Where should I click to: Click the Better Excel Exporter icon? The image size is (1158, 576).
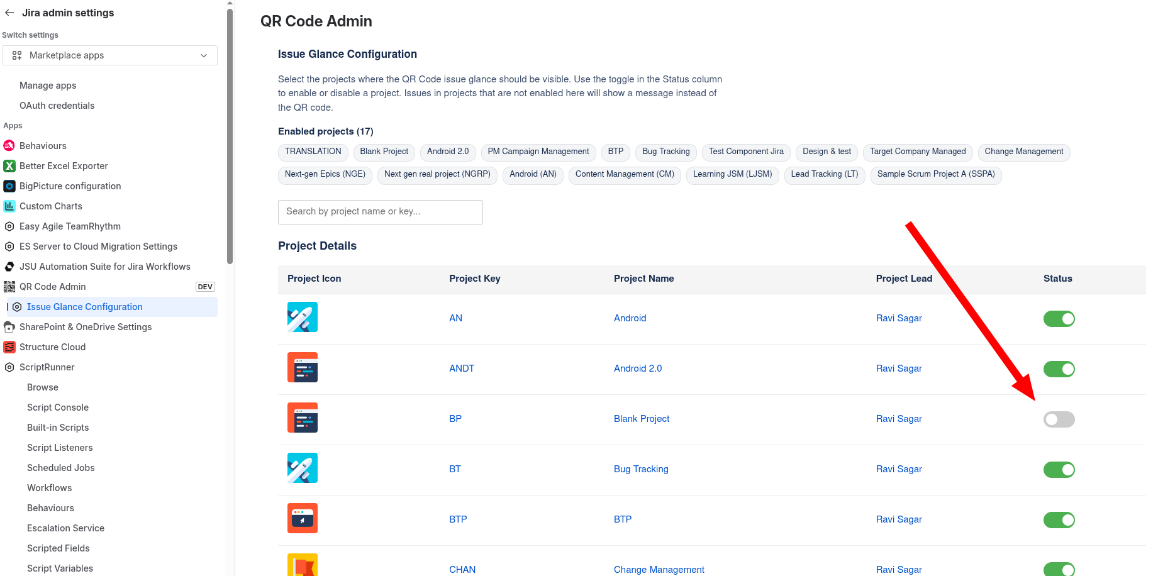coord(9,166)
